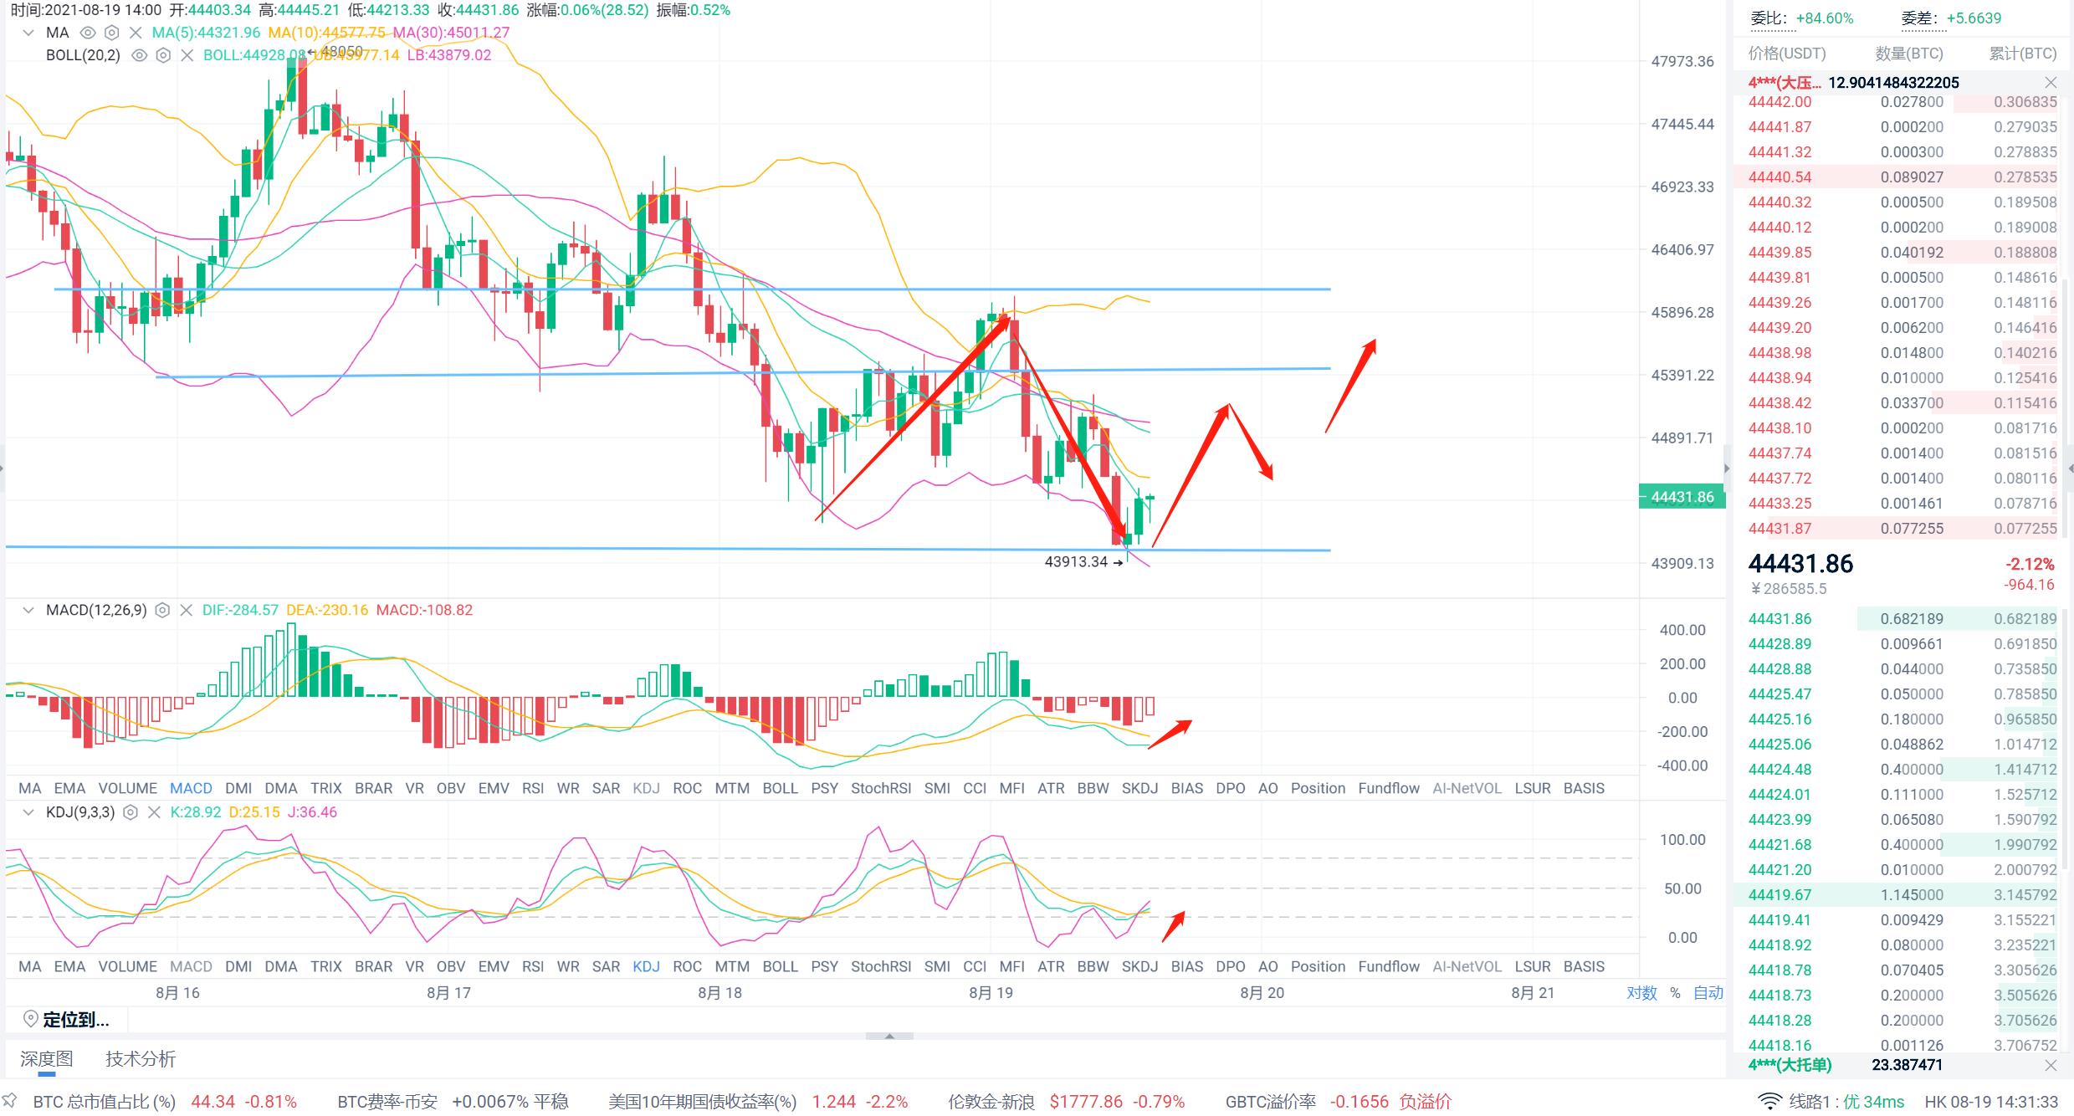Click the bottom panel expand arrow handle
Screen dimensions: 2074x1116
tap(889, 1036)
